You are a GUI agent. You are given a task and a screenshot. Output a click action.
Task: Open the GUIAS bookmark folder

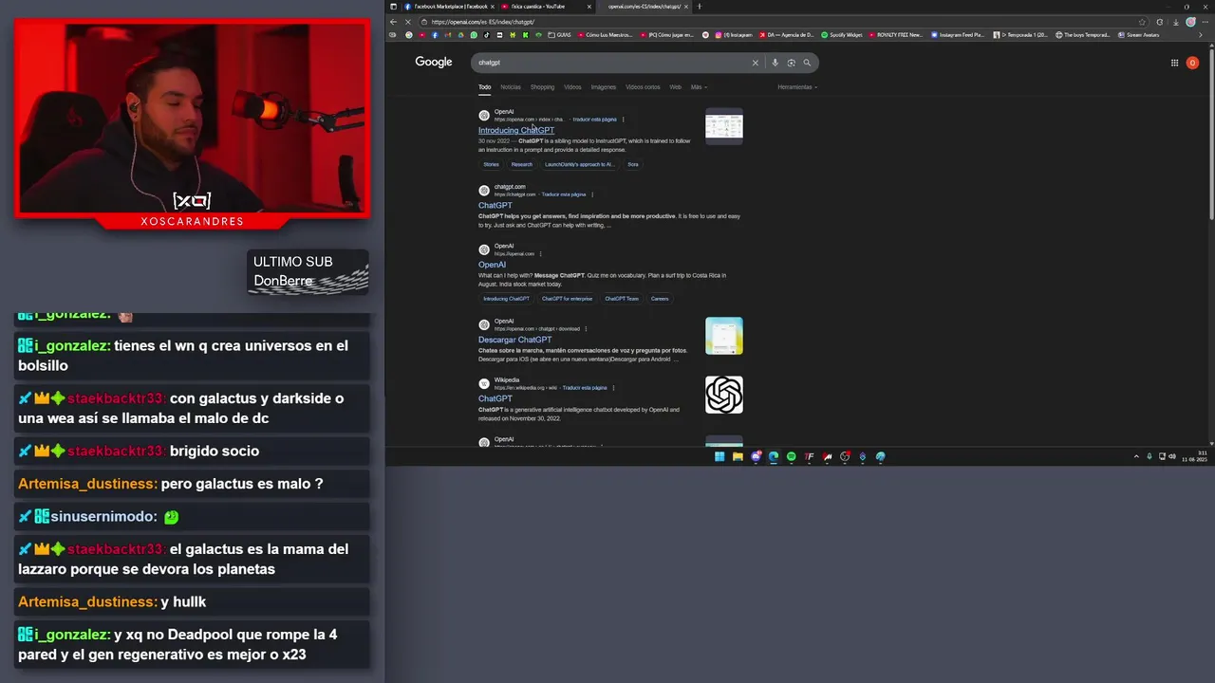[559, 35]
